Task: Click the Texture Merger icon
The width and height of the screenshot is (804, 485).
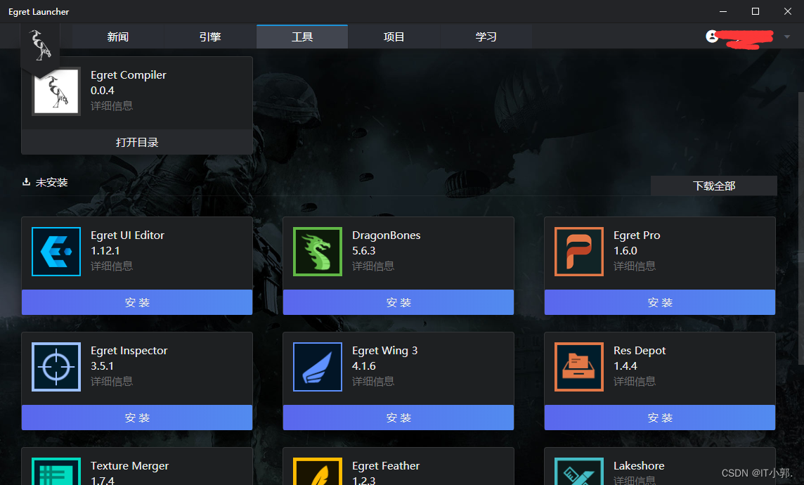Action: pyautogui.click(x=56, y=471)
